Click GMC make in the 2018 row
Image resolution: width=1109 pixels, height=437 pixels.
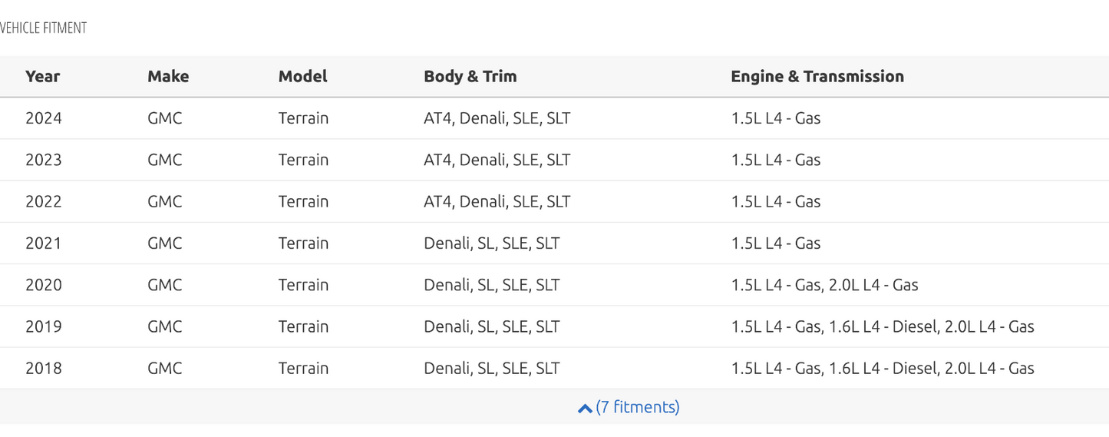point(165,368)
